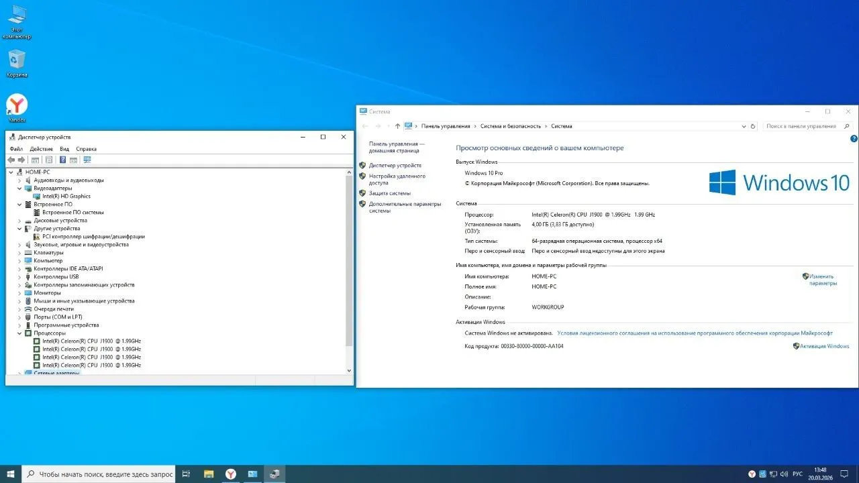Viewport: 859px width, 483px height.
Task: Open Диспетчер устройств link in sidebar
Action: pyautogui.click(x=395, y=165)
